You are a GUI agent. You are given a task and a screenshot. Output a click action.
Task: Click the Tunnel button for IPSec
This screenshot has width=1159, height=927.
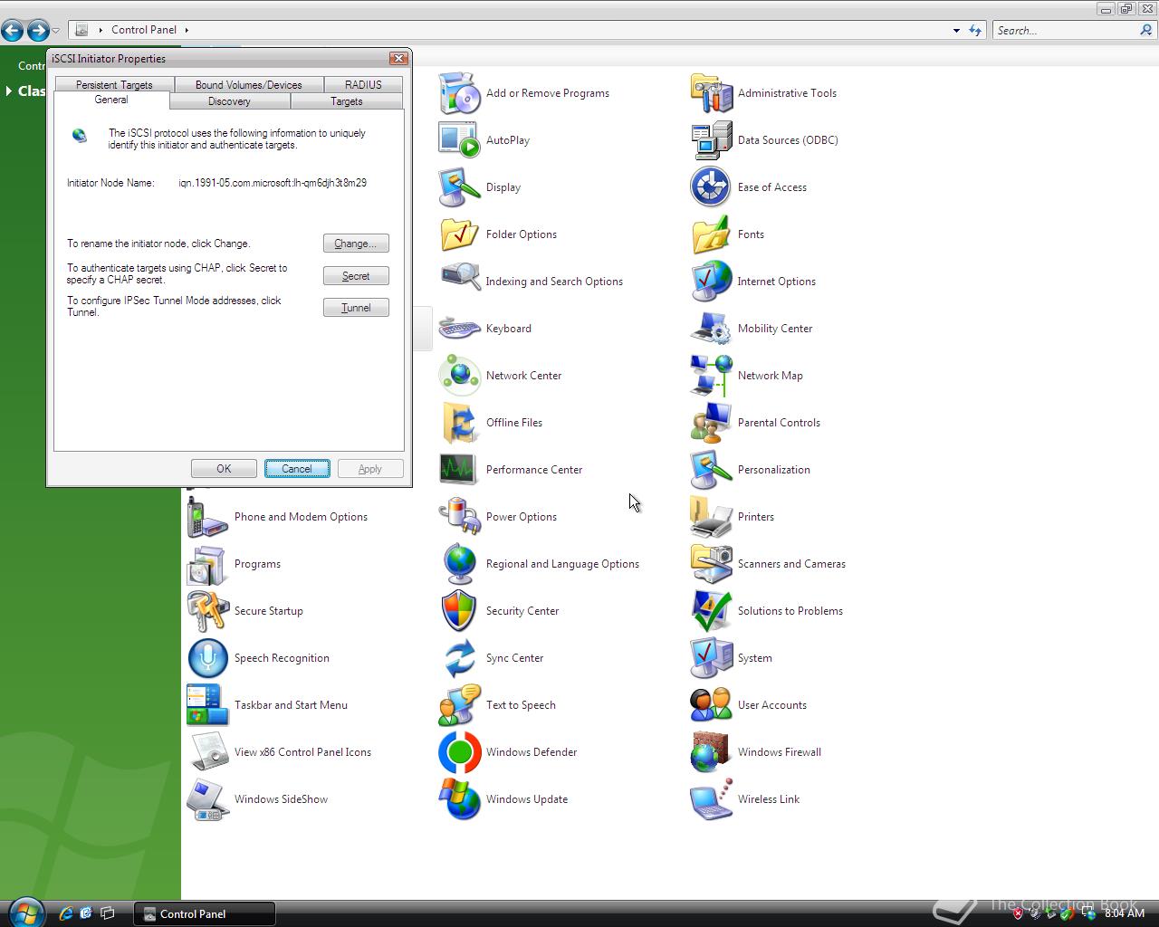click(356, 308)
